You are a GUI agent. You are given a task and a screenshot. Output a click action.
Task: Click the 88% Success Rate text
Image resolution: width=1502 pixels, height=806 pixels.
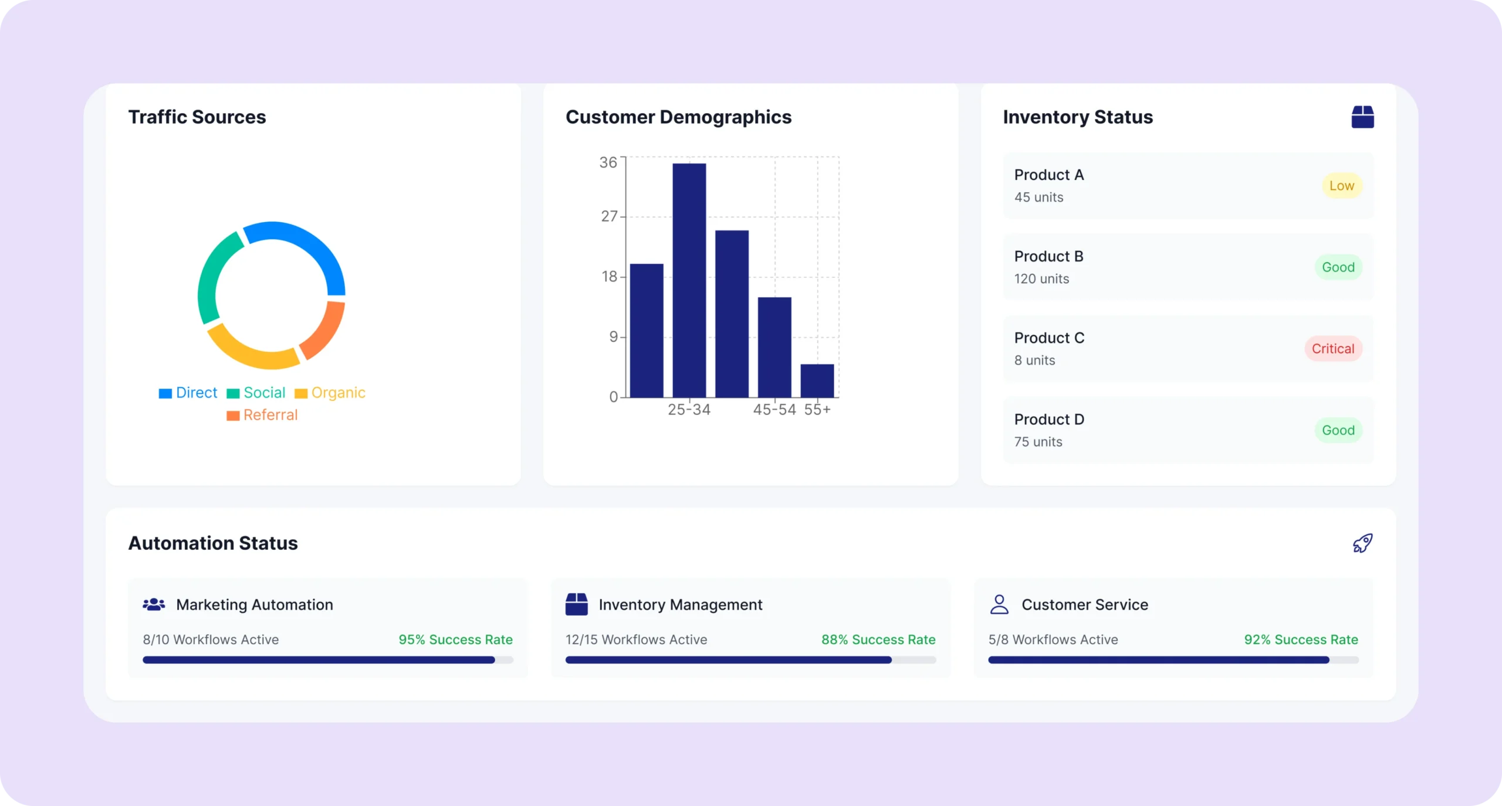pyautogui.click(x=878, y=640)
